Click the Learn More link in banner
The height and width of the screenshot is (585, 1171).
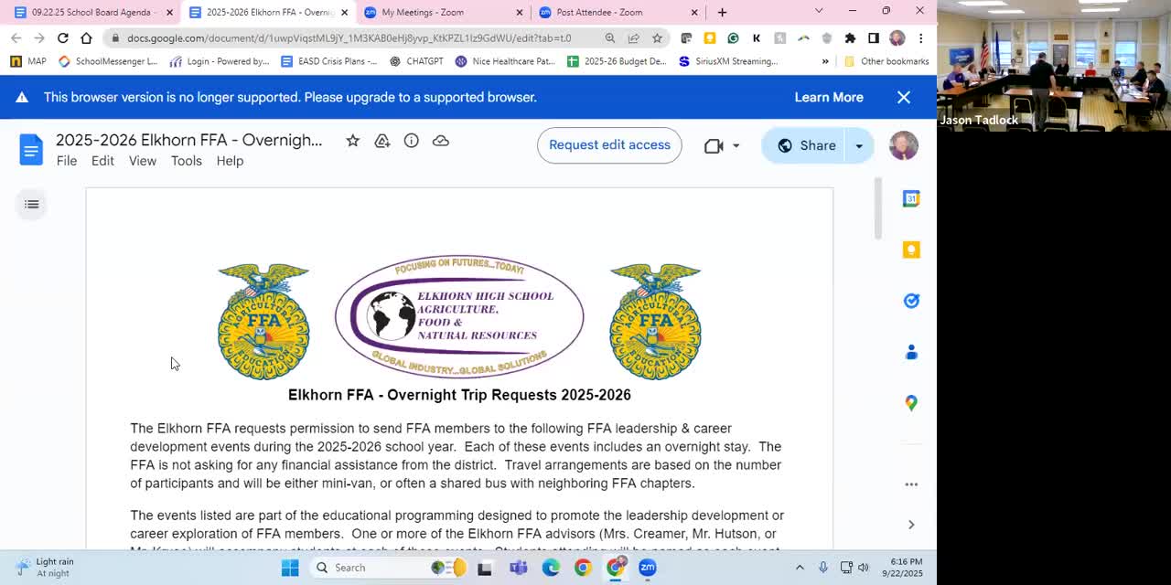(828, 97)
